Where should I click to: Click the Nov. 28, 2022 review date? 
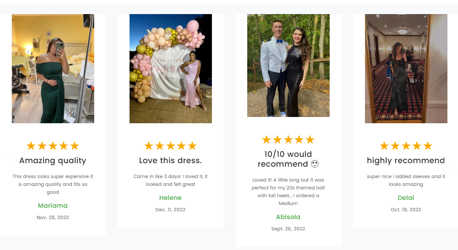tap(53, 218)
